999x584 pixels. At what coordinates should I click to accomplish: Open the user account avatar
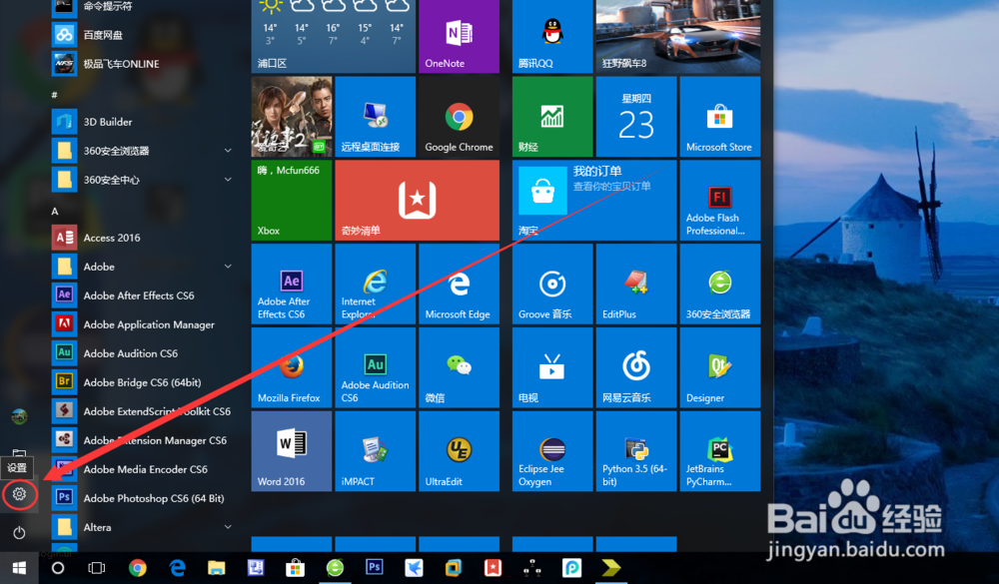coord(19,417)
